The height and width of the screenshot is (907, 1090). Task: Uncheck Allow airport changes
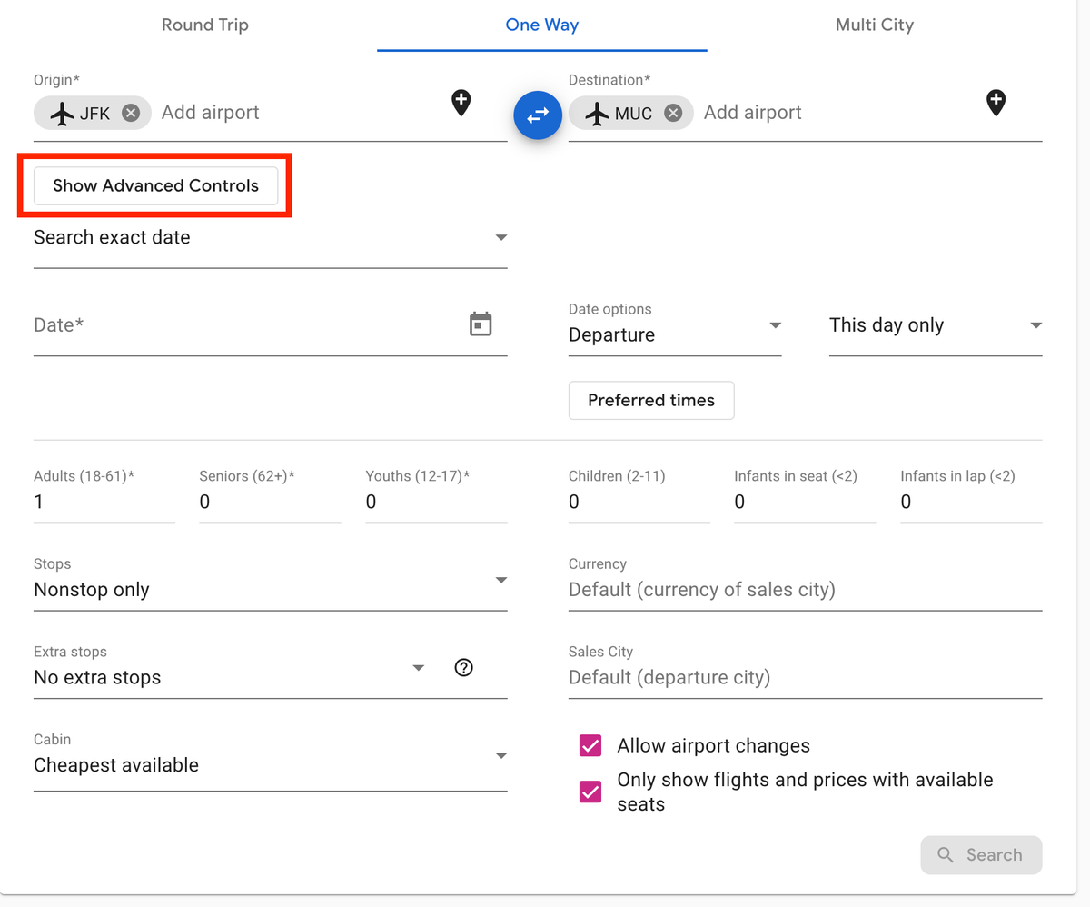coord(590,746)
